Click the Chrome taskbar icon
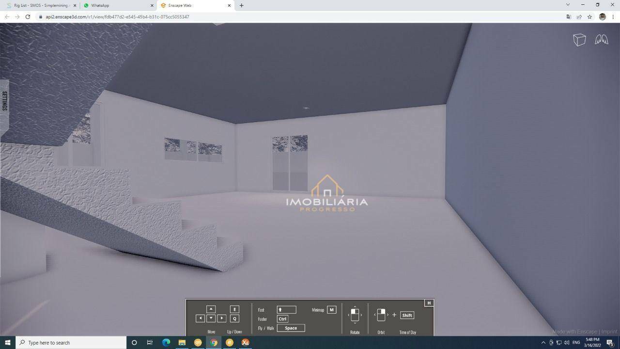Image resolution: width=620 pixels, height=349 pixels. tap(214, 343)
